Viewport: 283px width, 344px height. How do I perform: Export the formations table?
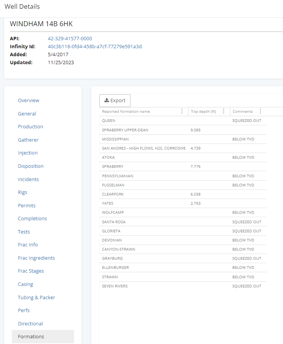click(x=115, y=101)
